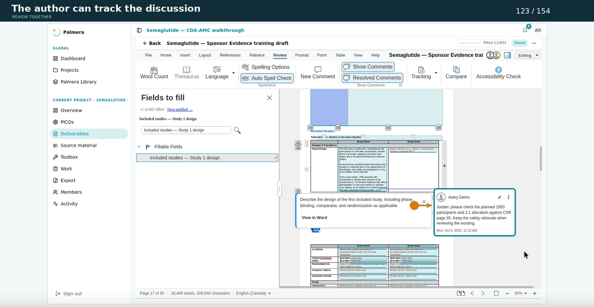Click the Tracking icon
Screen dimensions: 594x307
tap(421, 70)
